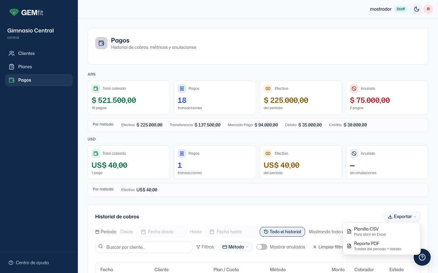Image resolution: width=438 pixels, height=273 pixels.
Task: Open Clientes in the sidebar
Action: (39, 53)
